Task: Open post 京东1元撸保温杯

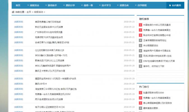Action: click(x=53, y=66)
